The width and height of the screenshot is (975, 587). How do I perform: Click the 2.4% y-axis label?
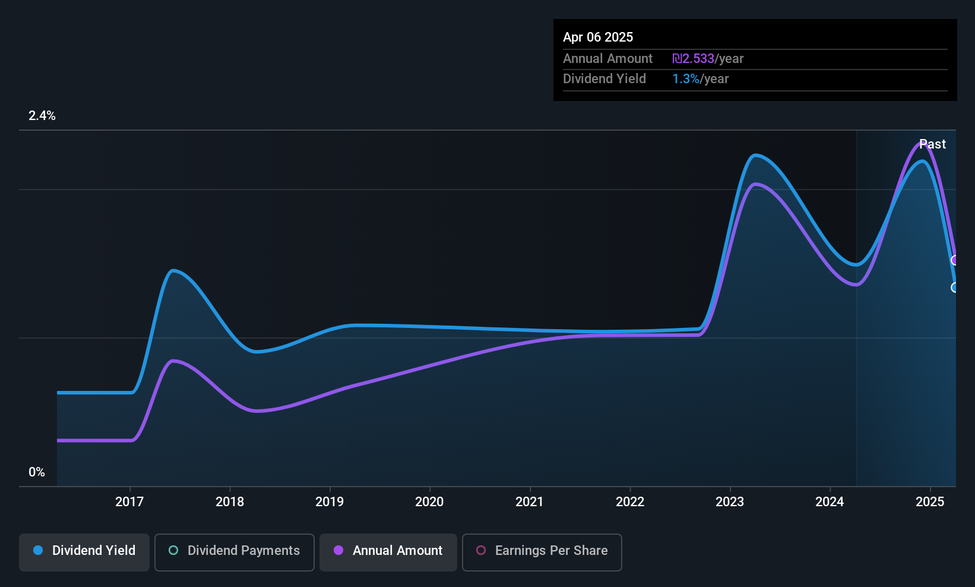click(42, 116)
